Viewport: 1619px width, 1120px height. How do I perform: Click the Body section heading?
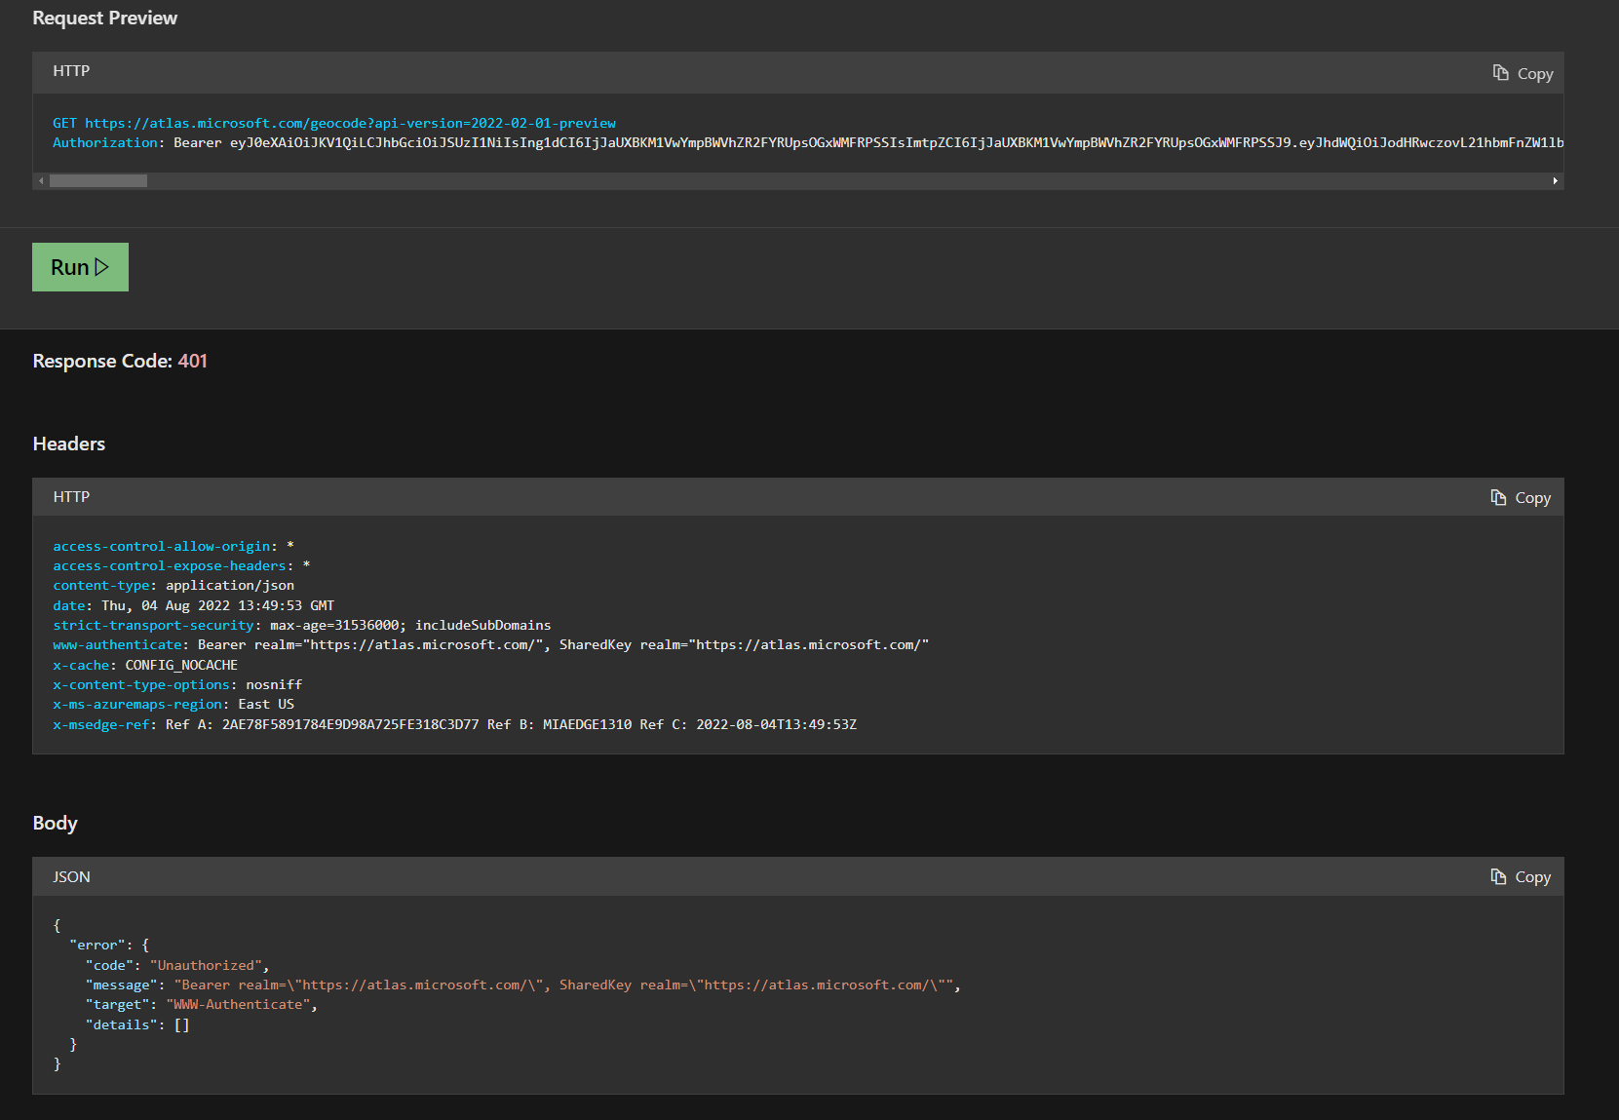55,823
